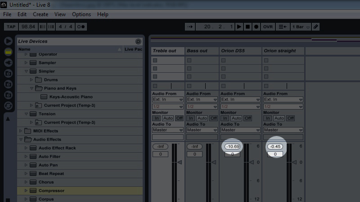The image size is (360, 202).
Task: Open File Browser 1
Action: (x=8, y=73)
